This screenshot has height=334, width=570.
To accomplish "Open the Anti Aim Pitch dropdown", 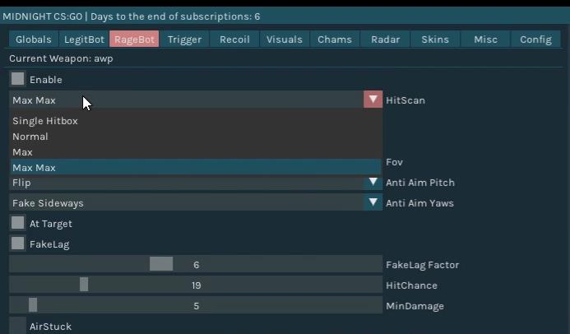I will [x=373, y=183].
